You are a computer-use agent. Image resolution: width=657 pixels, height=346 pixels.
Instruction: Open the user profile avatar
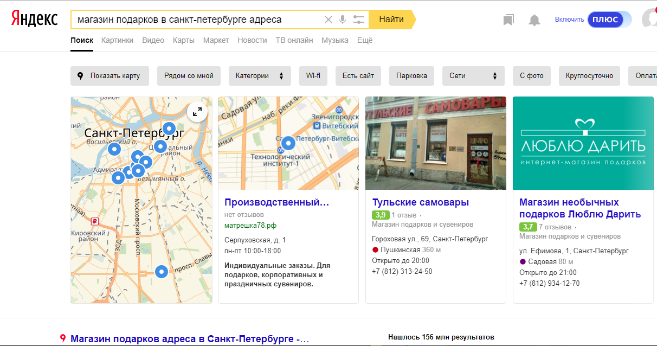[649, 19]
